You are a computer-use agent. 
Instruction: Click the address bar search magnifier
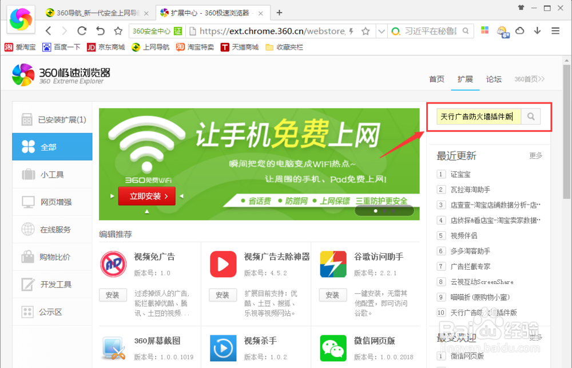click(466, 31)
